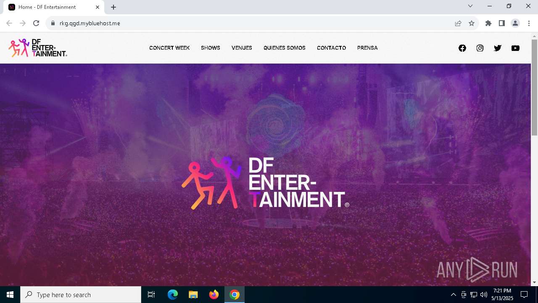This screenshot has height=303, width=538.
Task: Select the Chrome icon in the taskbar
Action: (235, 295)
